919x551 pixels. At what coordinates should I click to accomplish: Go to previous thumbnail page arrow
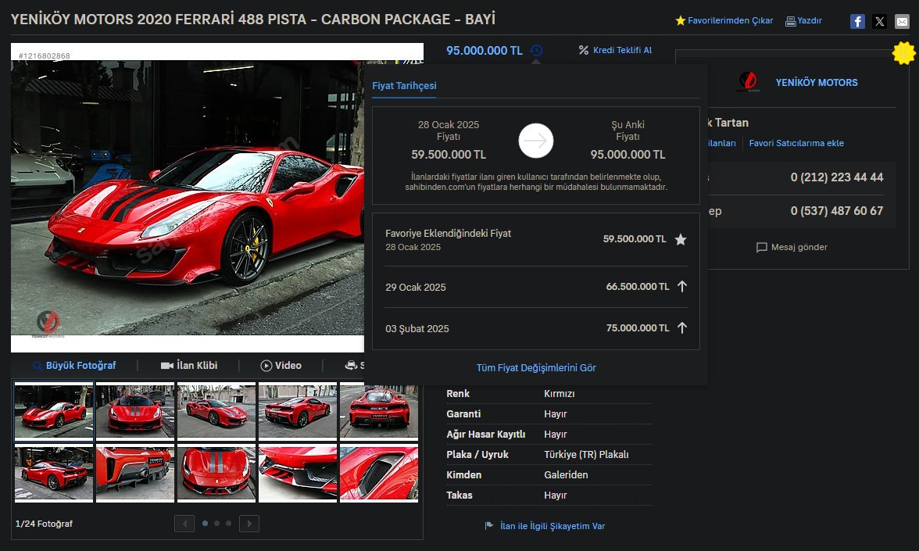[184, 524]
